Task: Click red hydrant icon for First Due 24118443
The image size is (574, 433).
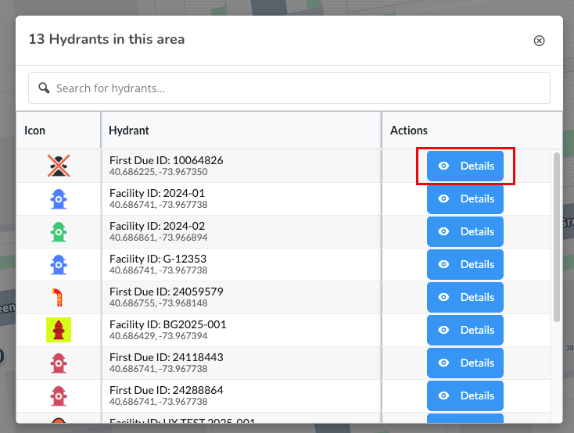Action: [x=59, y=363]
